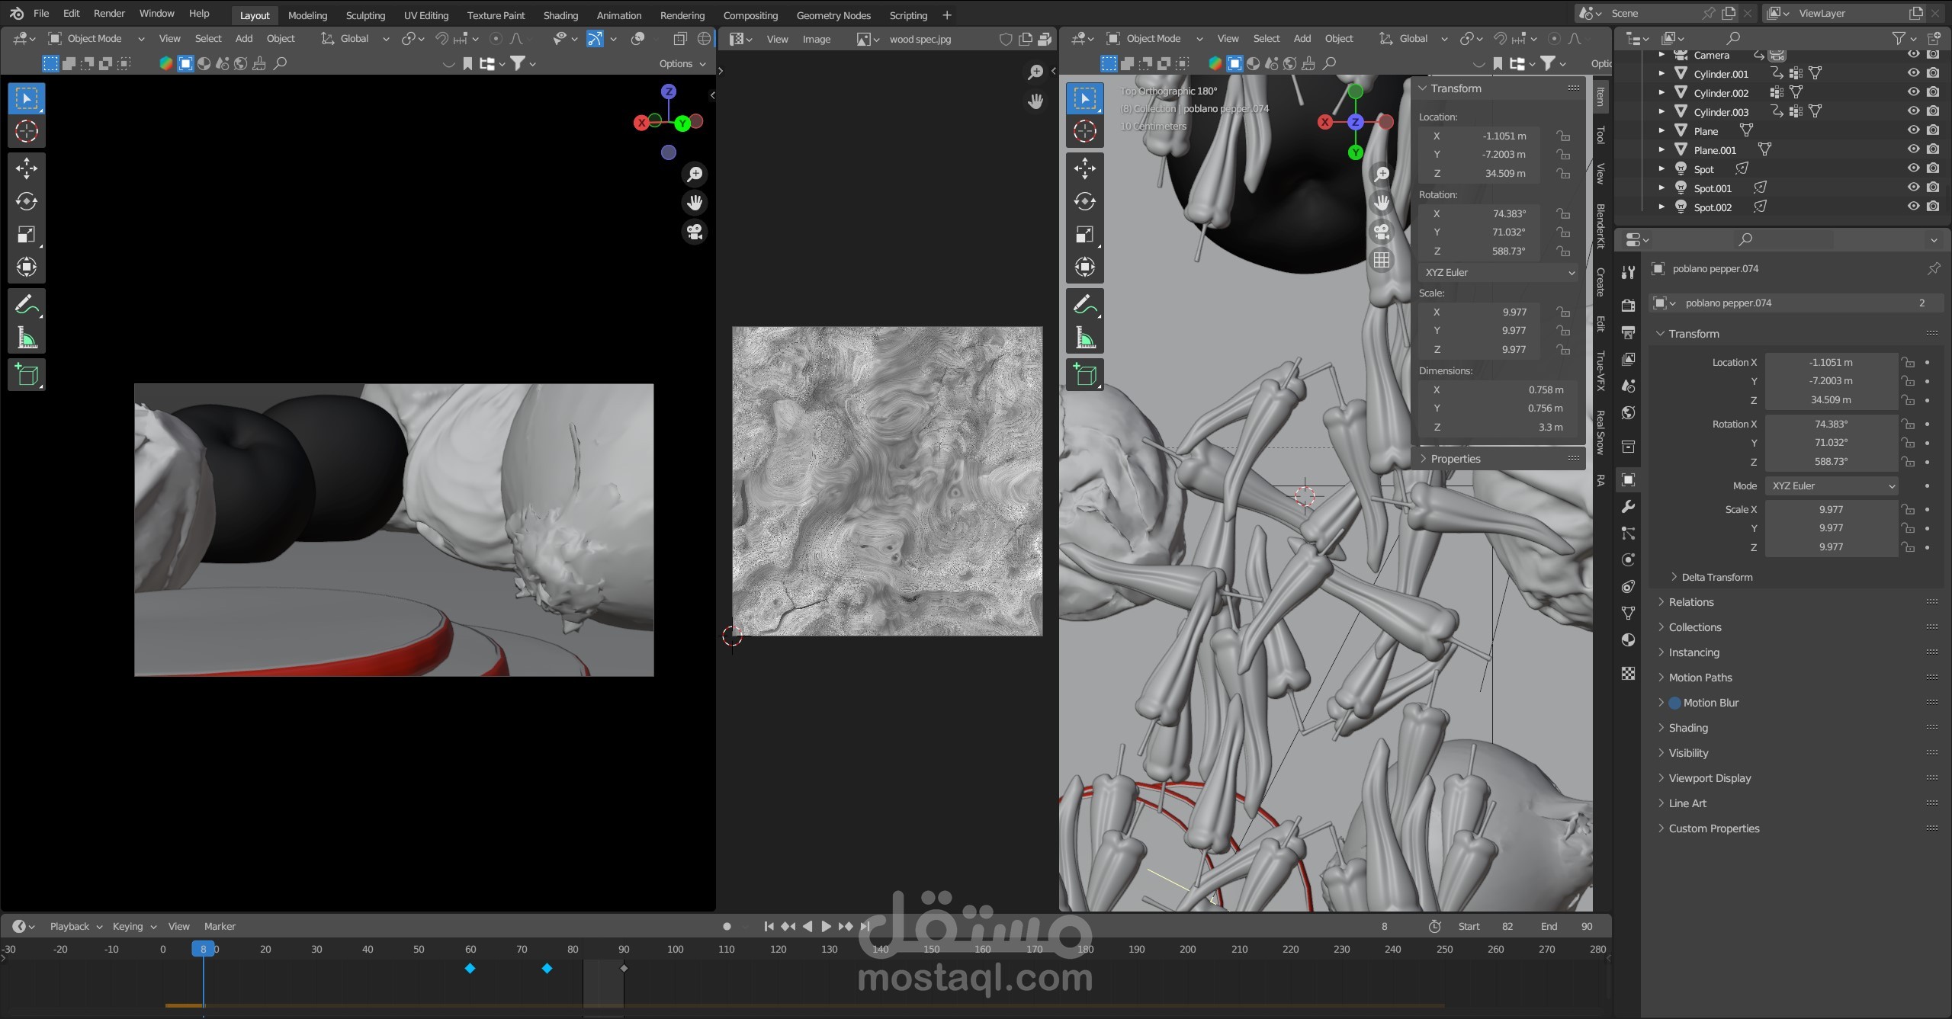Viewport: 1952px width, 1019px height.
Task: Hide Cylinder.001 in viewport
Action: pyautogui.click(x=1913, y=73)
